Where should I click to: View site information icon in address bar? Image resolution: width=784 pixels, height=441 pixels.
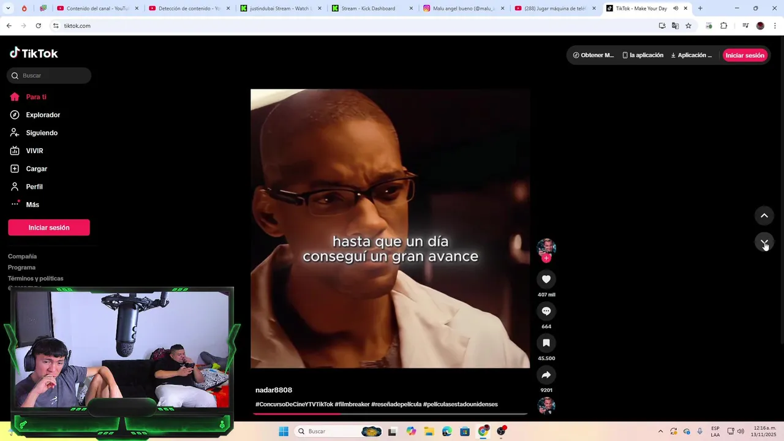(56, 26)
